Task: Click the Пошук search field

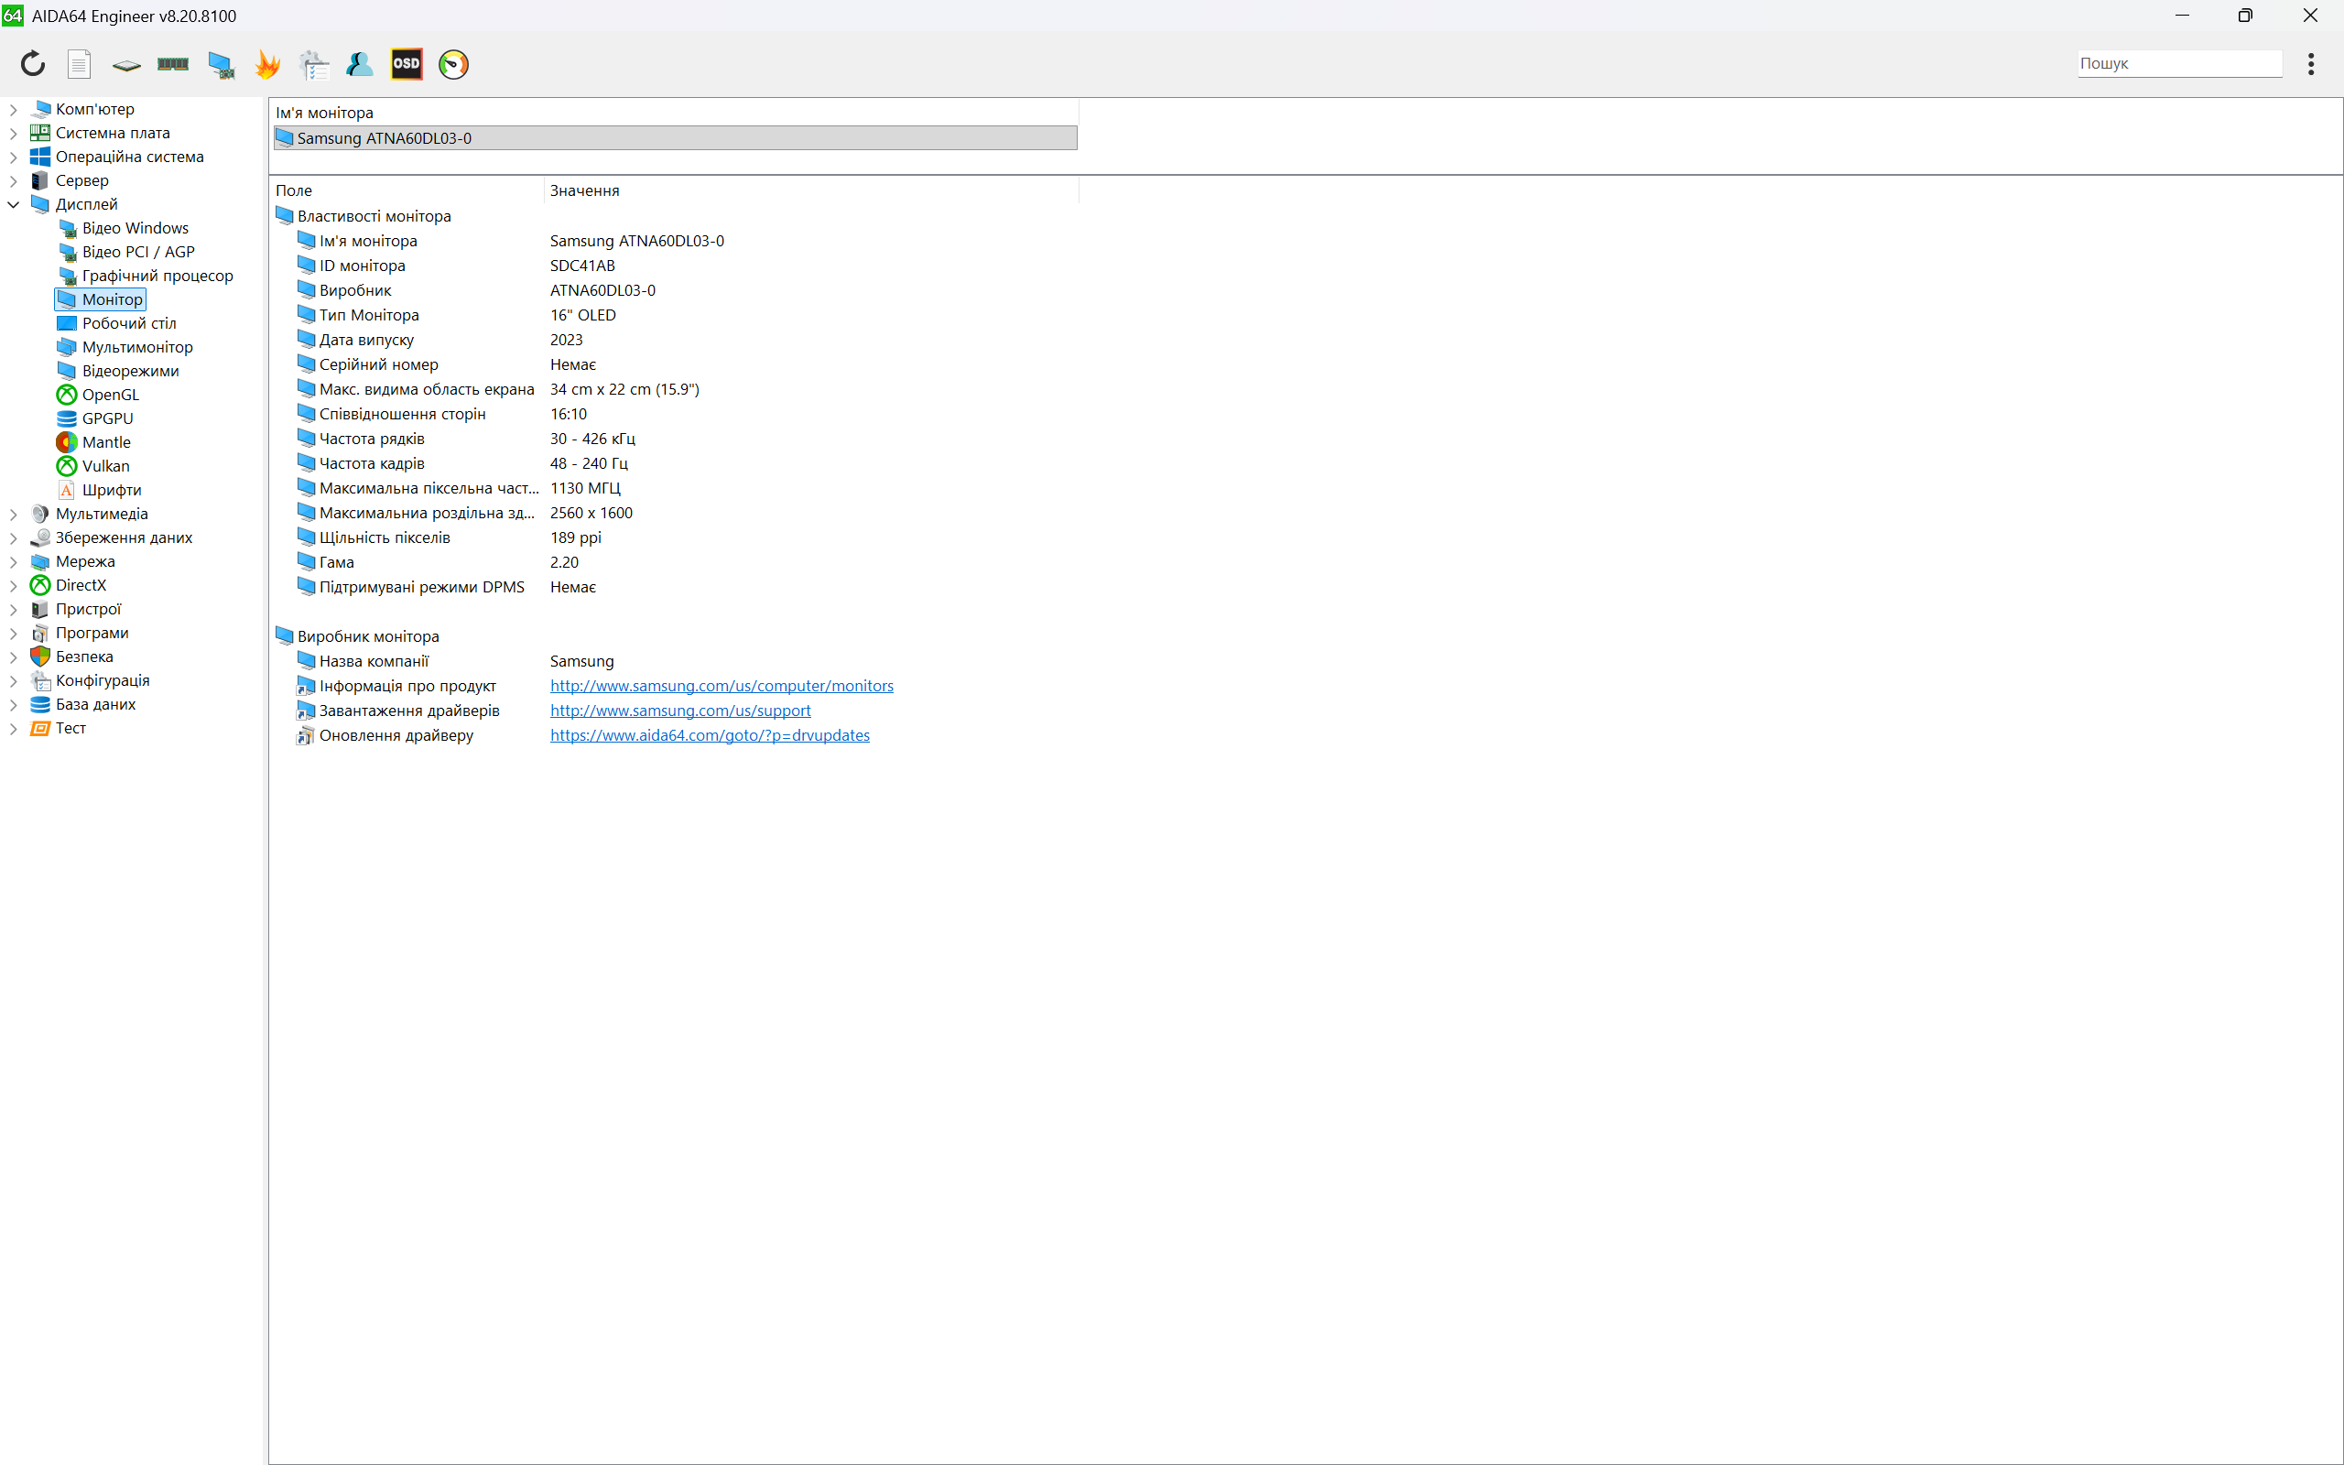Action: (x=2177, y=64)
